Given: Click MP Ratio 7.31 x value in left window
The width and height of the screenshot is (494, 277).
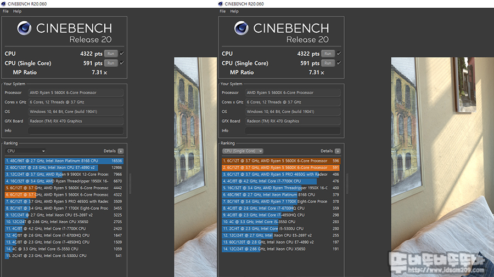Looking at the screenshot, I should pyautogui.click(x=99, y=73).
